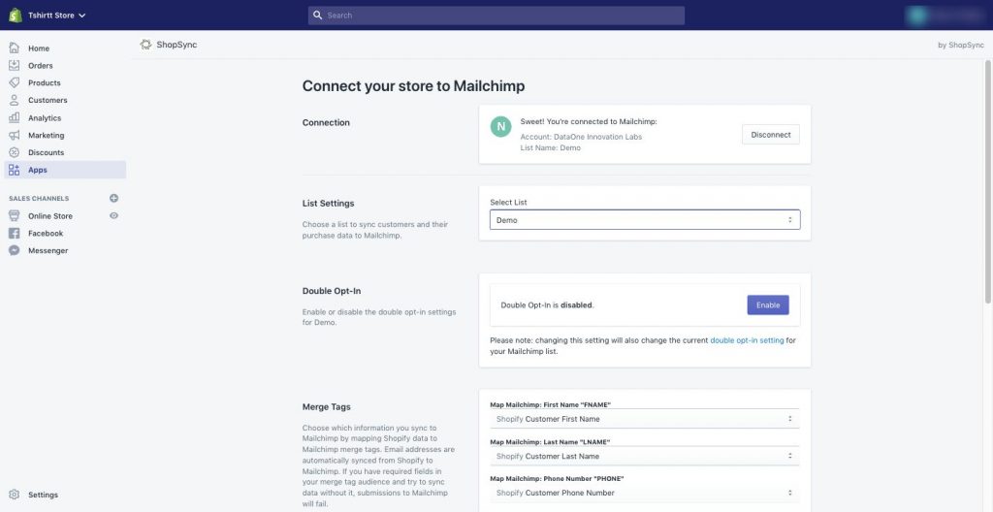Image resolution: width=993 pixels, height=512 pixels.
Task: Click the Apps grid icon
Action: tap(14, 170)
